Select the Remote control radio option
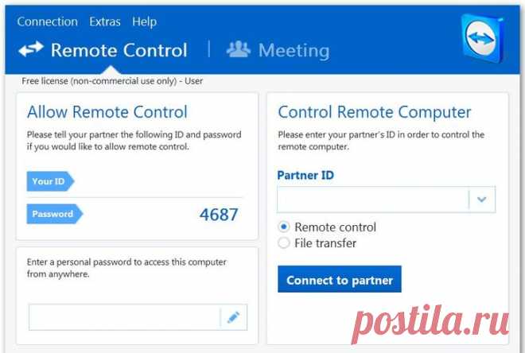This screenshot has height=353, width=525. click(x=284, y=227)
